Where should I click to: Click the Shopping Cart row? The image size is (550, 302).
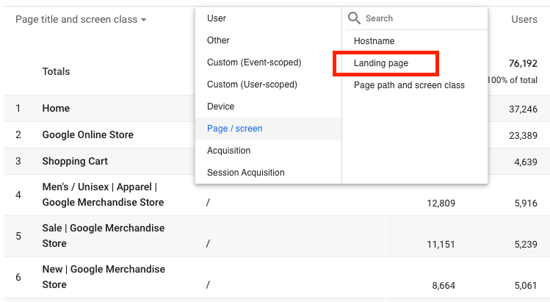point(75,161)
